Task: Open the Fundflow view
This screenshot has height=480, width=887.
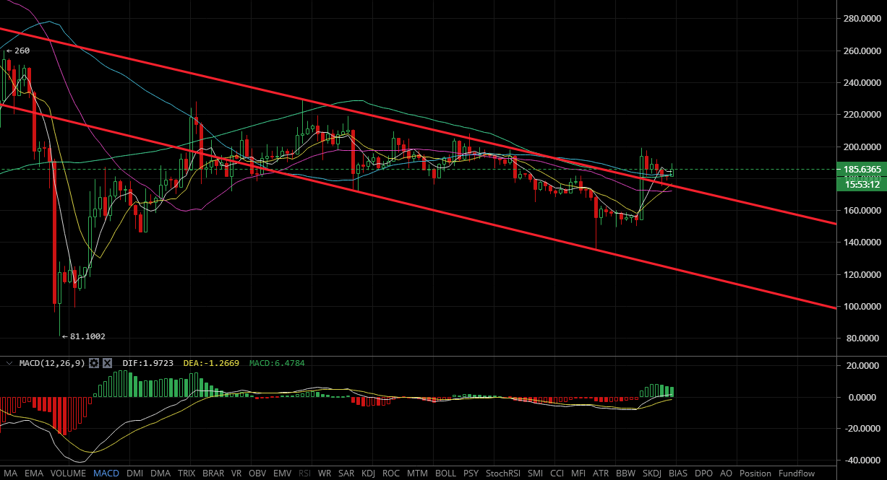Action: coord(796,474)
